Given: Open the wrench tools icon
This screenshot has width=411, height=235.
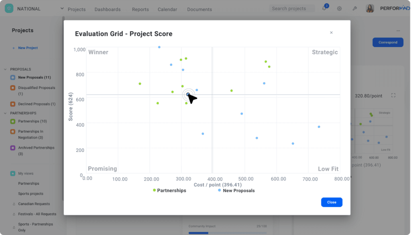Looking at the screenshot, I should click(354, 8).
